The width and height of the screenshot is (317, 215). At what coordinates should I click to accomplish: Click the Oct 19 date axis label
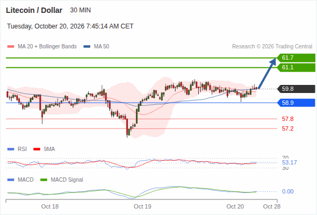pyautogui.click(x=142, y=206)
